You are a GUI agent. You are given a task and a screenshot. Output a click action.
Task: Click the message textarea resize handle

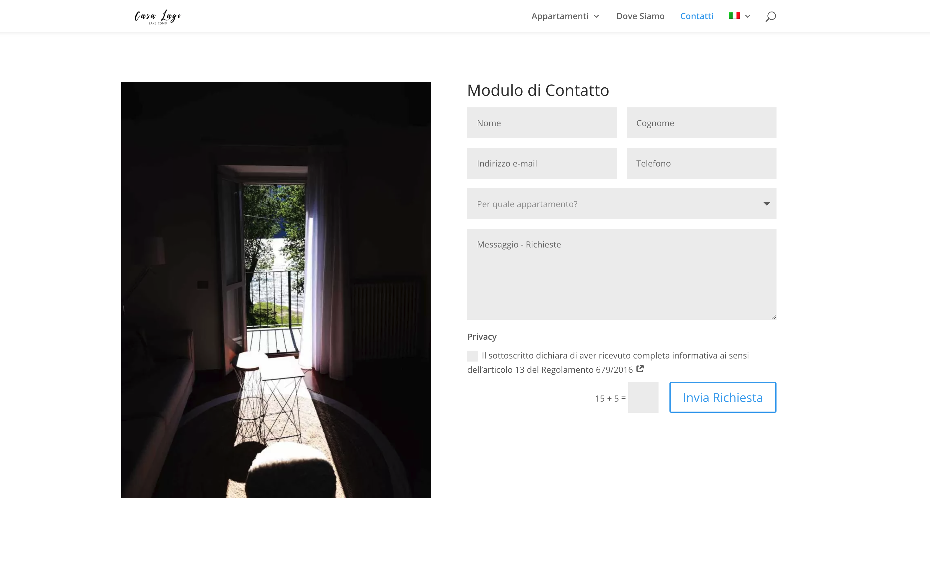click(773, 317)
